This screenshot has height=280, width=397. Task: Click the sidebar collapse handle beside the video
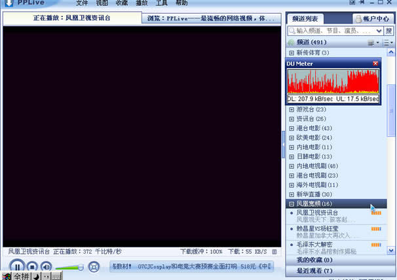coord(283,145)
